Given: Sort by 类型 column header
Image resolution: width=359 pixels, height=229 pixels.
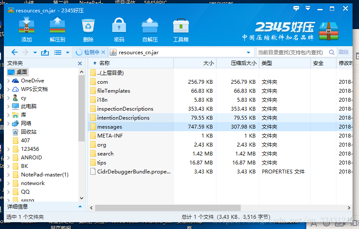Looking at the screenshot, I should 285,63.
